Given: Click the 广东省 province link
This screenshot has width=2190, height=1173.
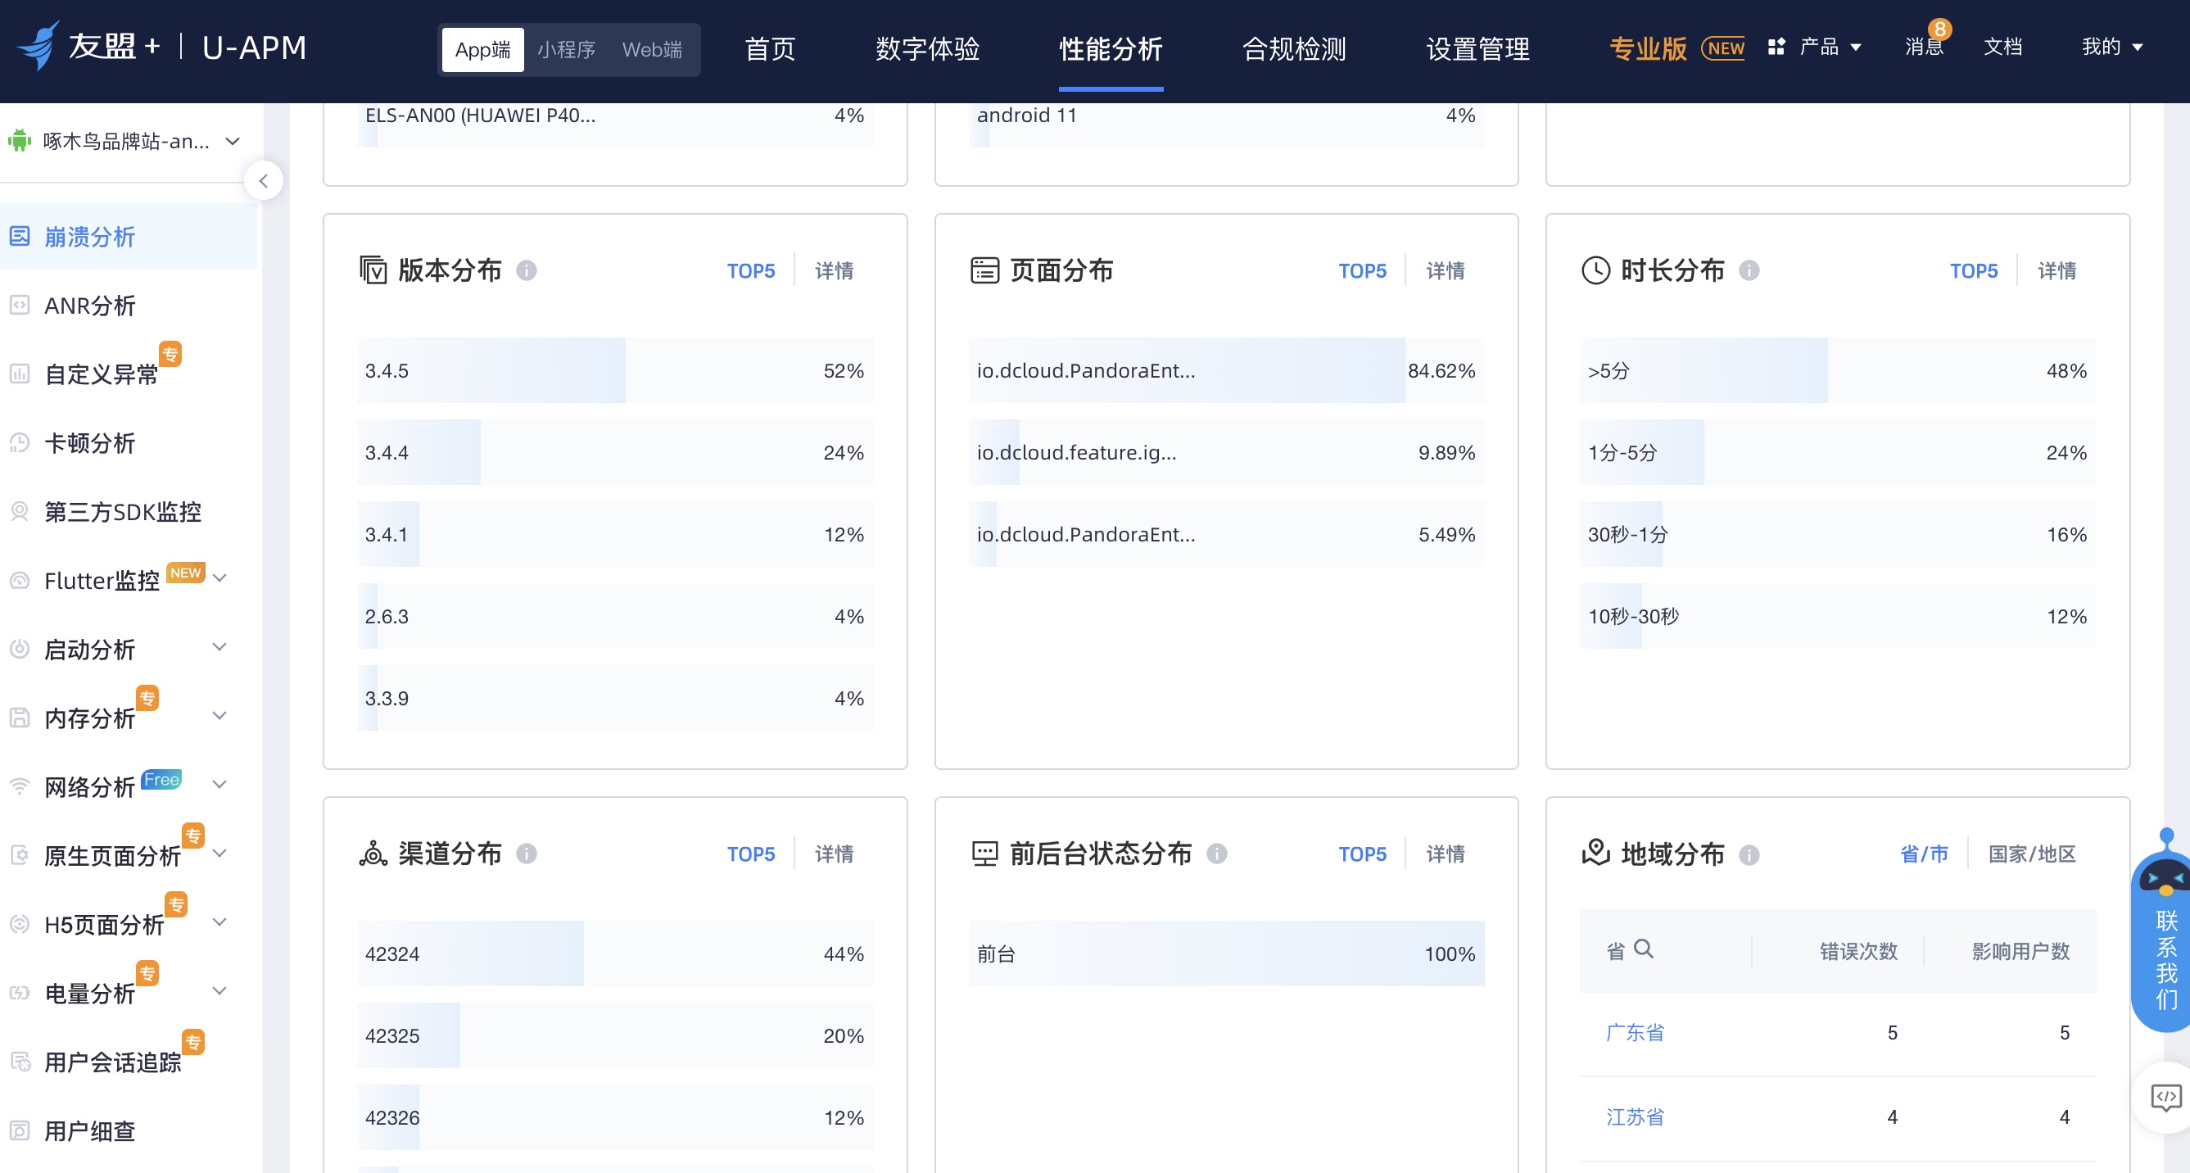Looking at the screenshot, I should coord(1635,1033).
